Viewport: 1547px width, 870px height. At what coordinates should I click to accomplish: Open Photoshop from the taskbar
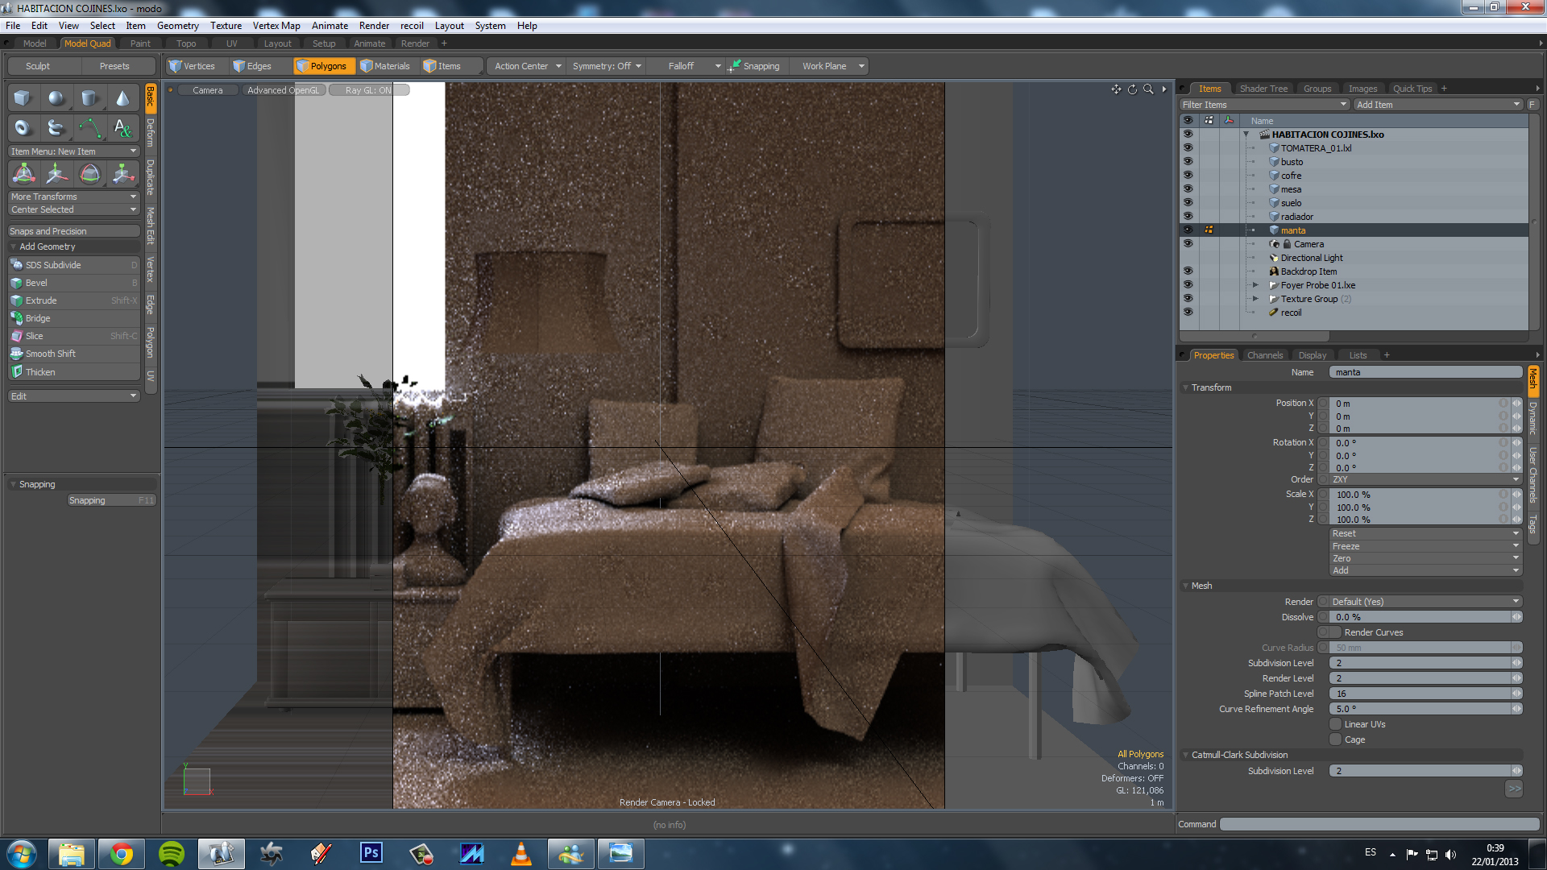coord(371,853)
